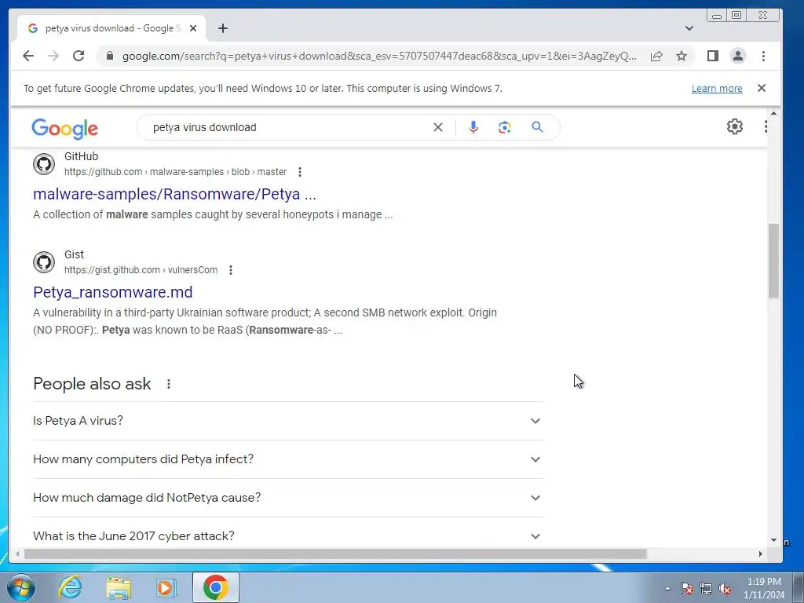Screen dimensions: 804x603
Task: Open the Action Center flag icon
Action: [x=687, y=588]
